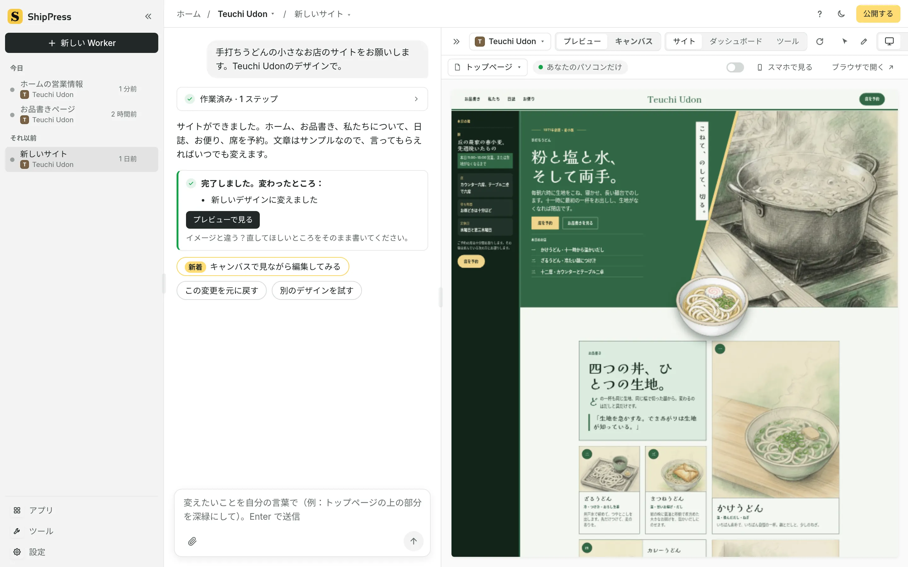Image resolution: width=908 pixels, height=567 pixels.
Task: Click the 2時間前 timestamp
Action: pyautogui.click(x=124, y=114)
